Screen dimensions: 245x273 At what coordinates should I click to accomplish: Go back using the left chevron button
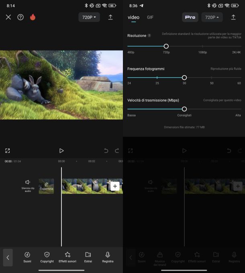tap(8, 257)
